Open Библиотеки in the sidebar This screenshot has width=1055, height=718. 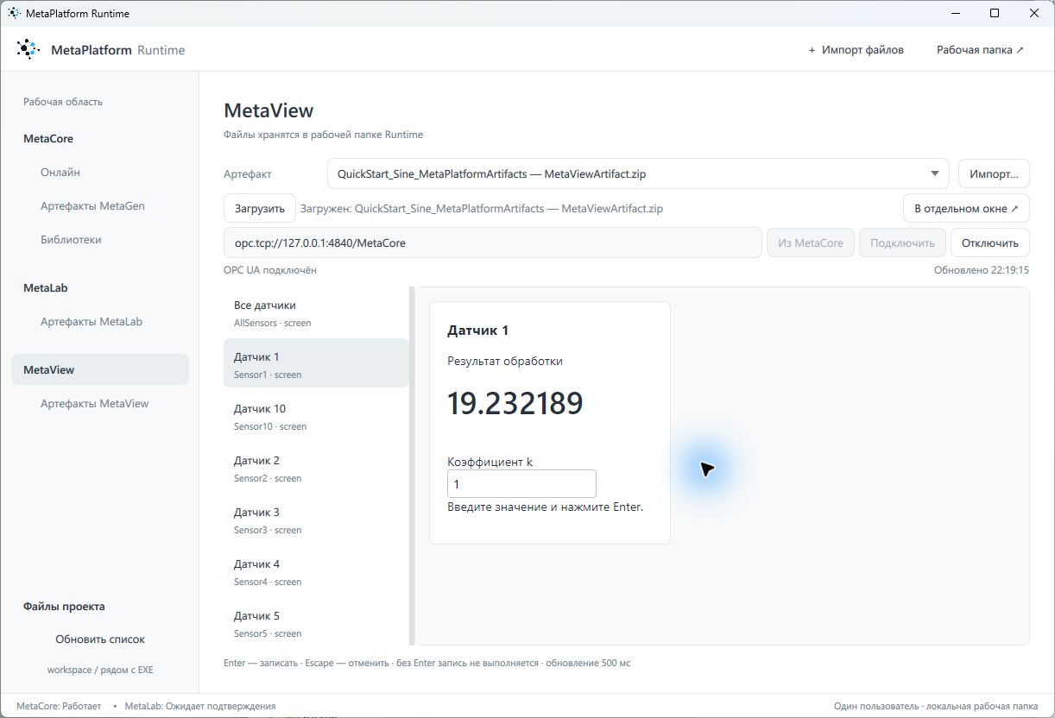[x=71, y=240]
